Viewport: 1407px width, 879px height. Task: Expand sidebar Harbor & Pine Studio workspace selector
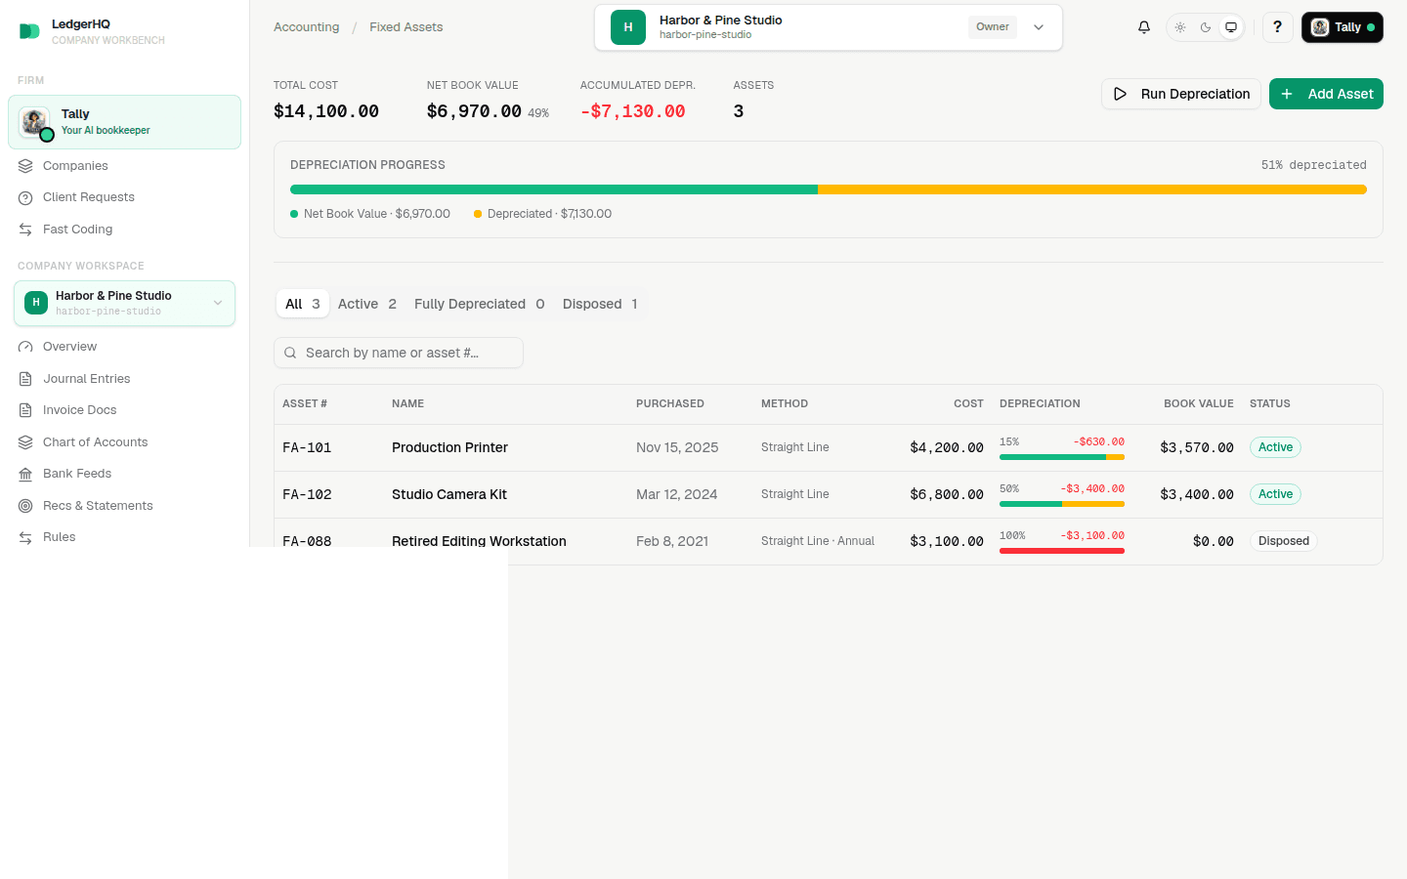[x=124, y=303]
